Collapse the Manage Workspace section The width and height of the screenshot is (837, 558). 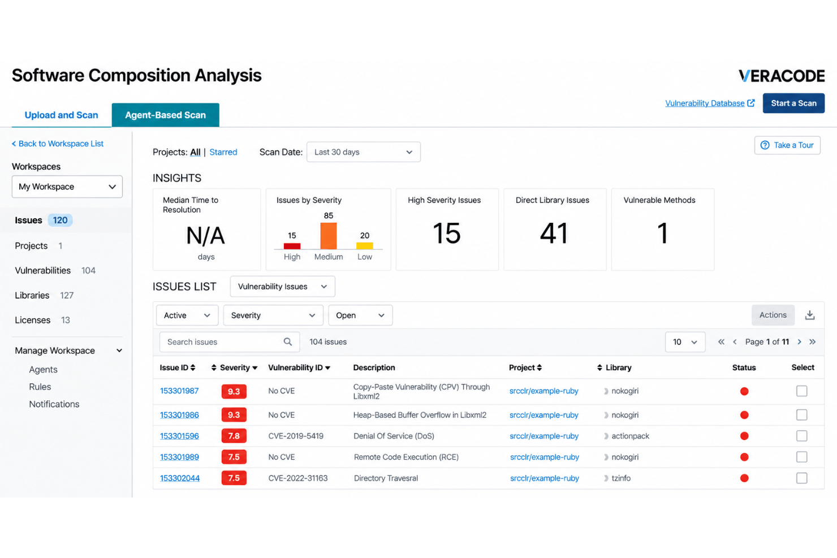click(119, 351)
